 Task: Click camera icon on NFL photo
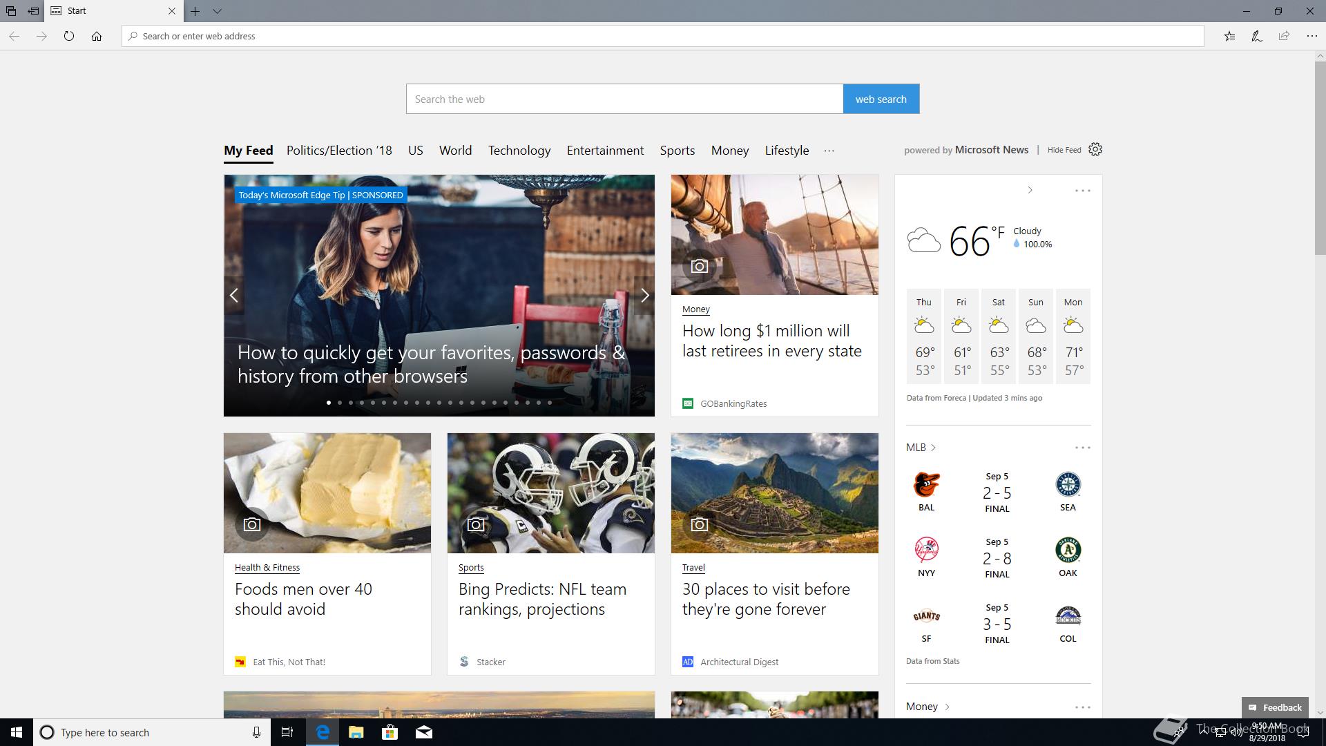click(x=476, y=524)
